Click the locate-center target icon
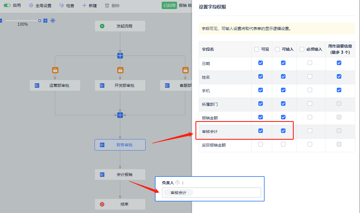360x213 pixels. (x=53, y=21)
